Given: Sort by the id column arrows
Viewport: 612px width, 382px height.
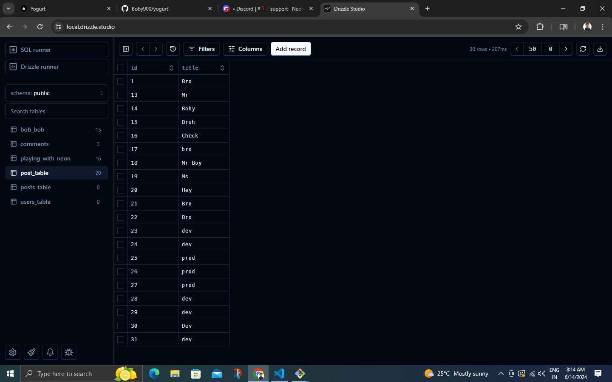Looking at the screenshot, I should pos(171,68).
